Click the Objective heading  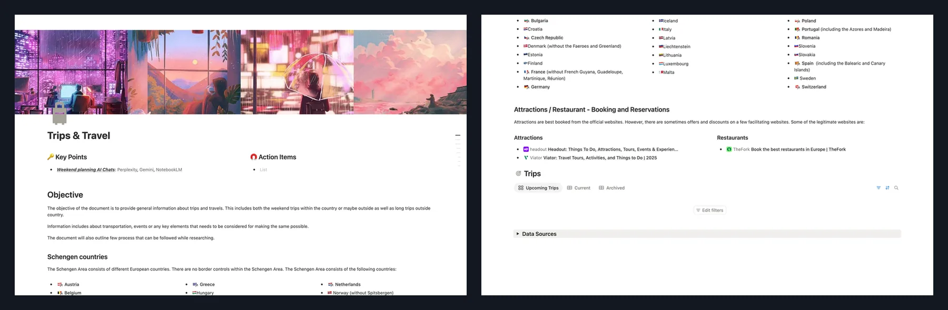click(x=65, y=195)
